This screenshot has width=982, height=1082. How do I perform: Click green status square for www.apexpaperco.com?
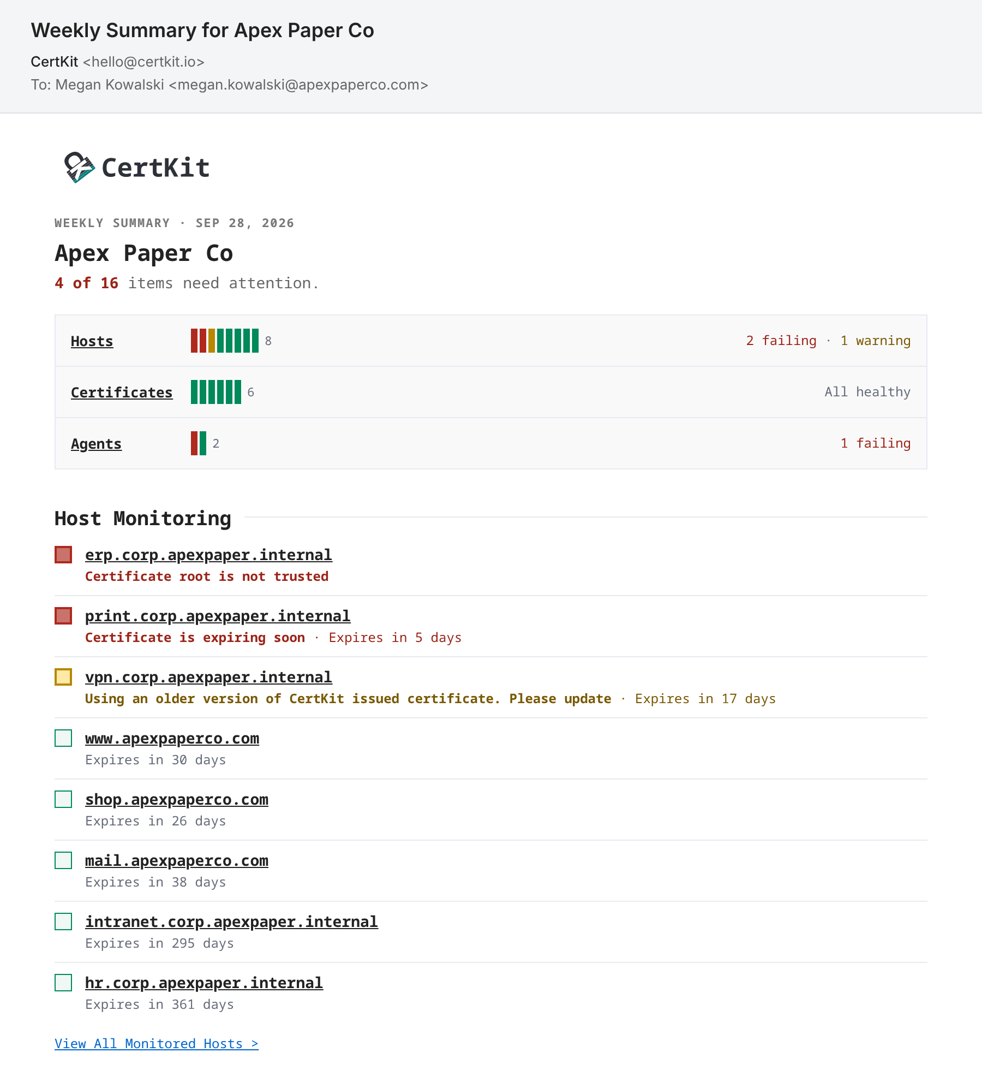coord(63,738)
